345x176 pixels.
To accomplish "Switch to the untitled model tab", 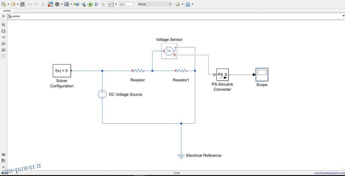I will [7, 11].
